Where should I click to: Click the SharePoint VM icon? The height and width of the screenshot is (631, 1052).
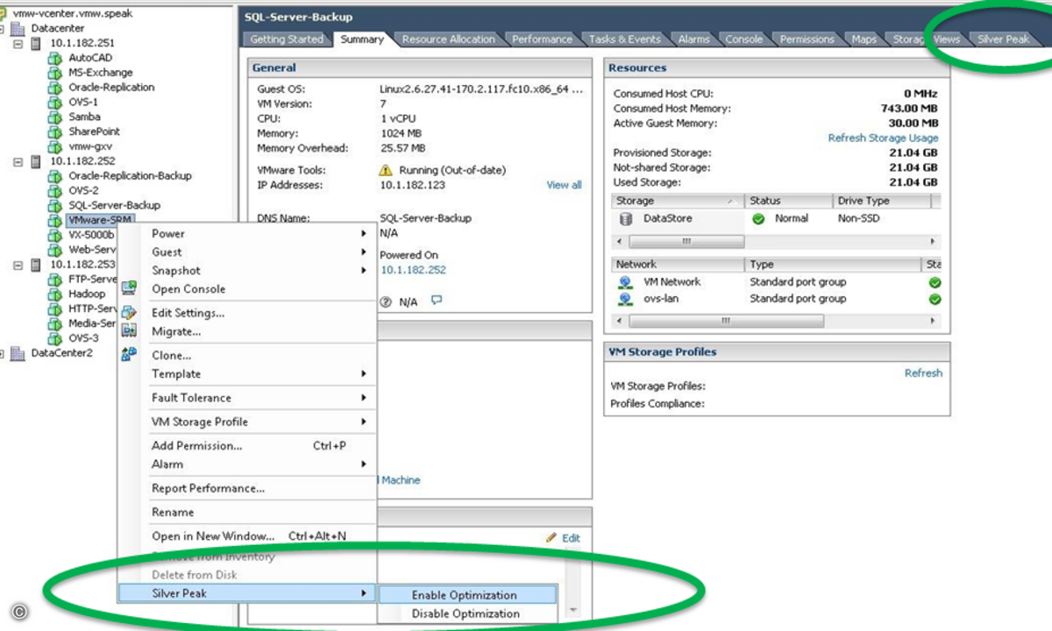point(55,132)
